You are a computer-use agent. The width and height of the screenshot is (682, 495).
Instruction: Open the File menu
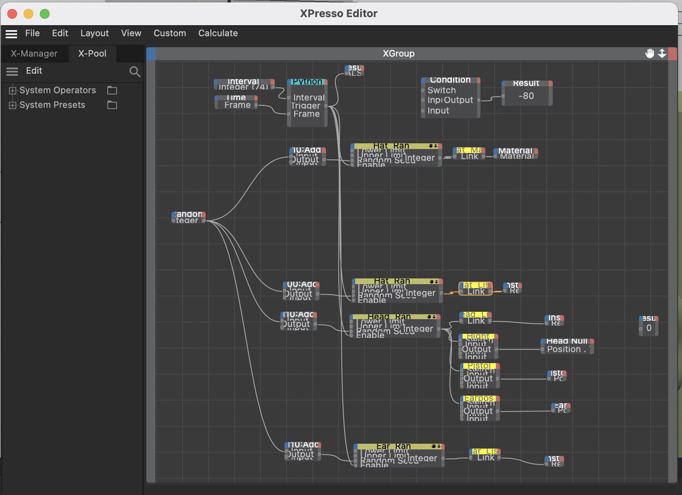(32, 34)
